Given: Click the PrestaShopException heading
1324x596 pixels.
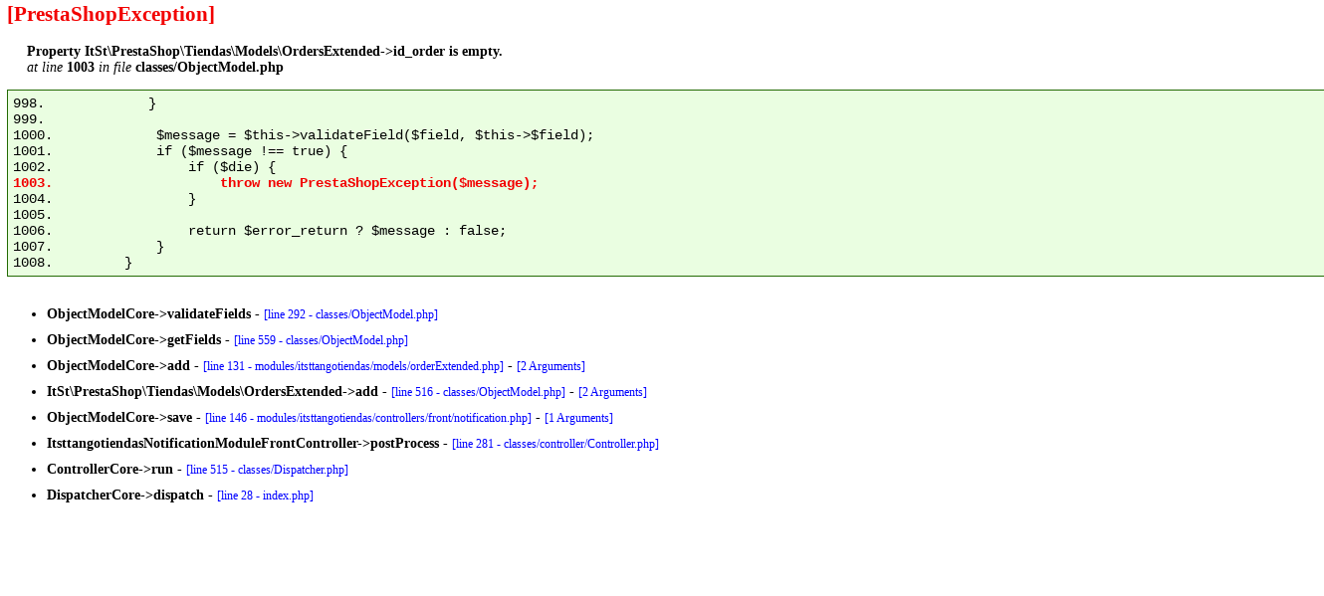Looking at the screenshot, I should [x=110, y=14].
